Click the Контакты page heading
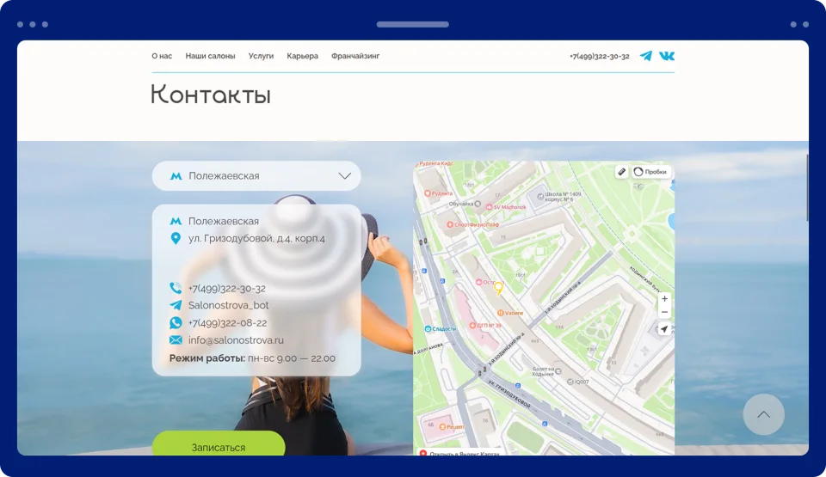Viewport: 826px width, 477px height. tap(211, 95)
